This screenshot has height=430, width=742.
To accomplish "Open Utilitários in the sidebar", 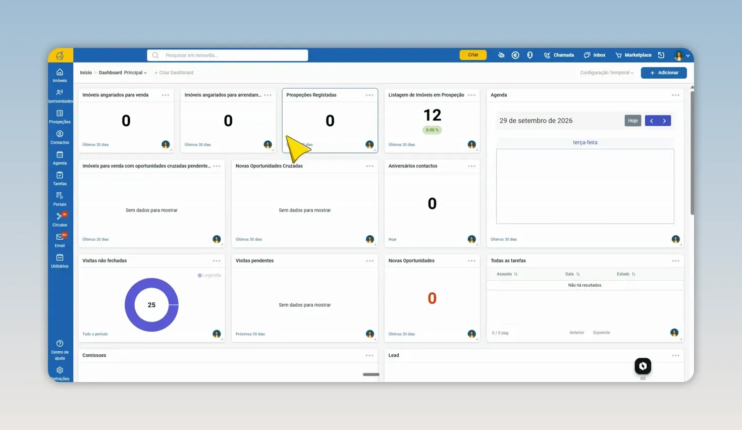I will coord(60,261).
